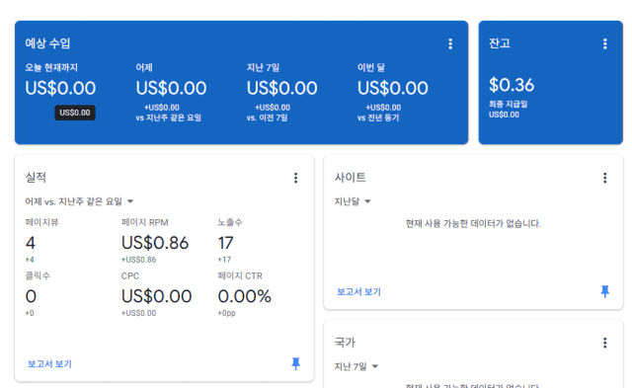The image size is (632, 388).
Task: Click 보고서 보기 link in 실적 card
Action: (x=49, y=364)
